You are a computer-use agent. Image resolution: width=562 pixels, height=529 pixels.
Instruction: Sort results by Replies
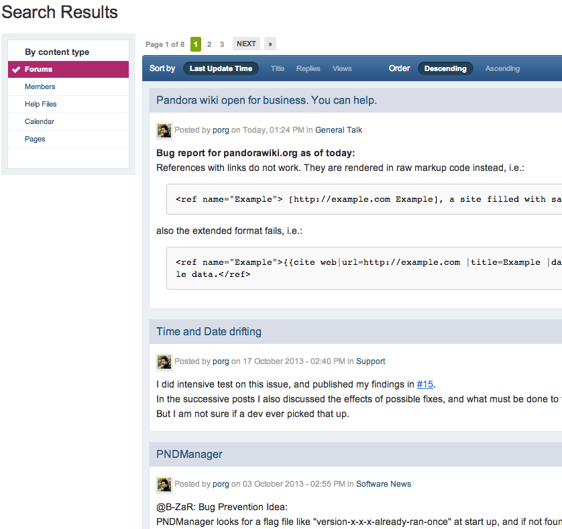[308, 68]
